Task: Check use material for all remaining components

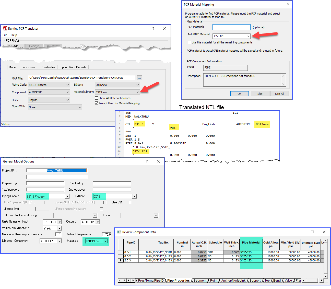Action: tap(189, 42)
